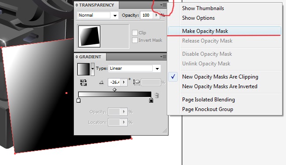
Task: Click the Reverse Gradient icon
Action: coord(83,82)
